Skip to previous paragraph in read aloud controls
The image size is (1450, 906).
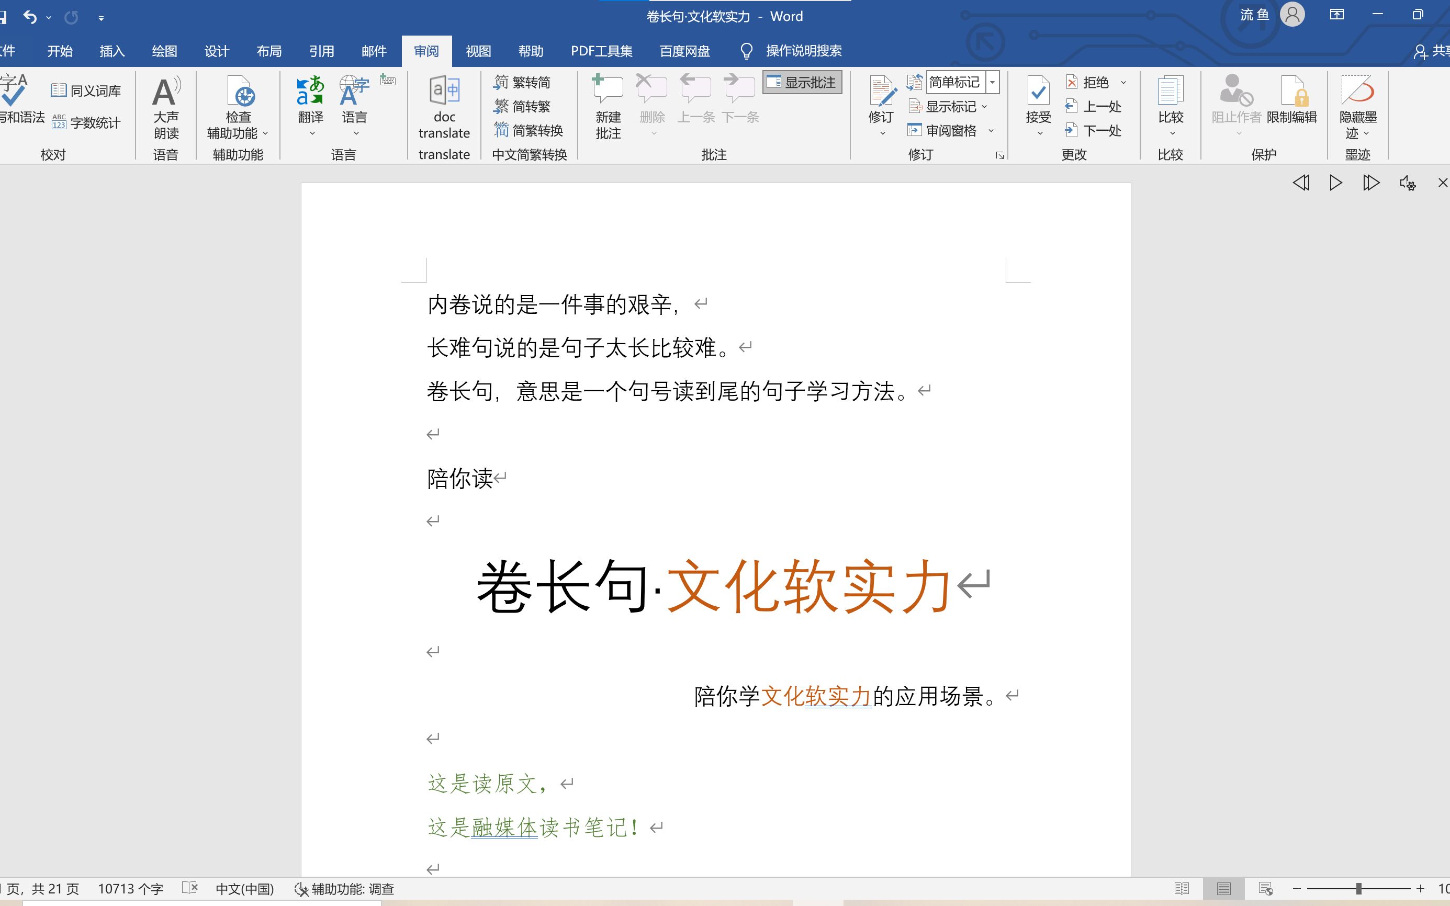pos(1301,182)
